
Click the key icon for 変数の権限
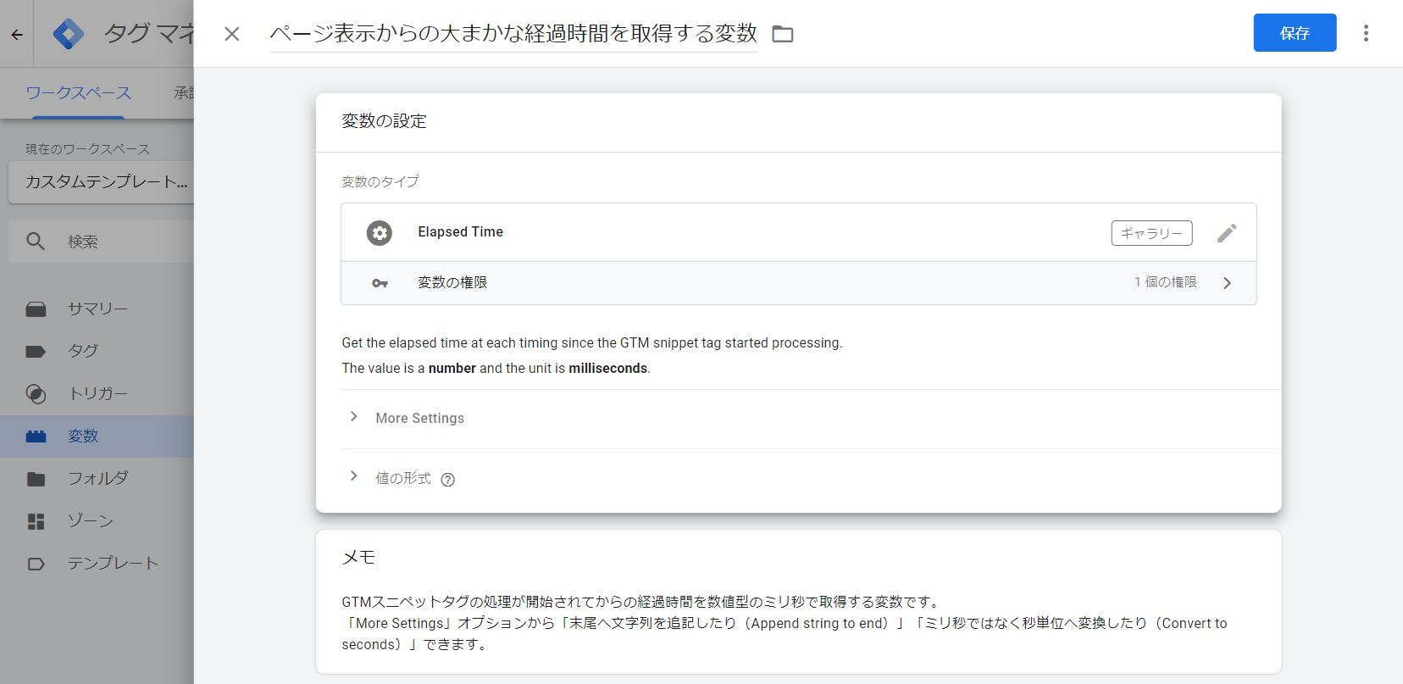[x=380, y=283]
